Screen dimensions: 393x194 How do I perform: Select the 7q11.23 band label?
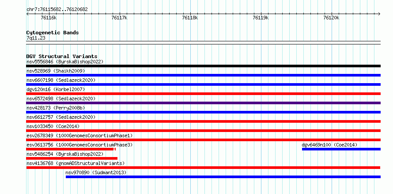pos(36,38)
